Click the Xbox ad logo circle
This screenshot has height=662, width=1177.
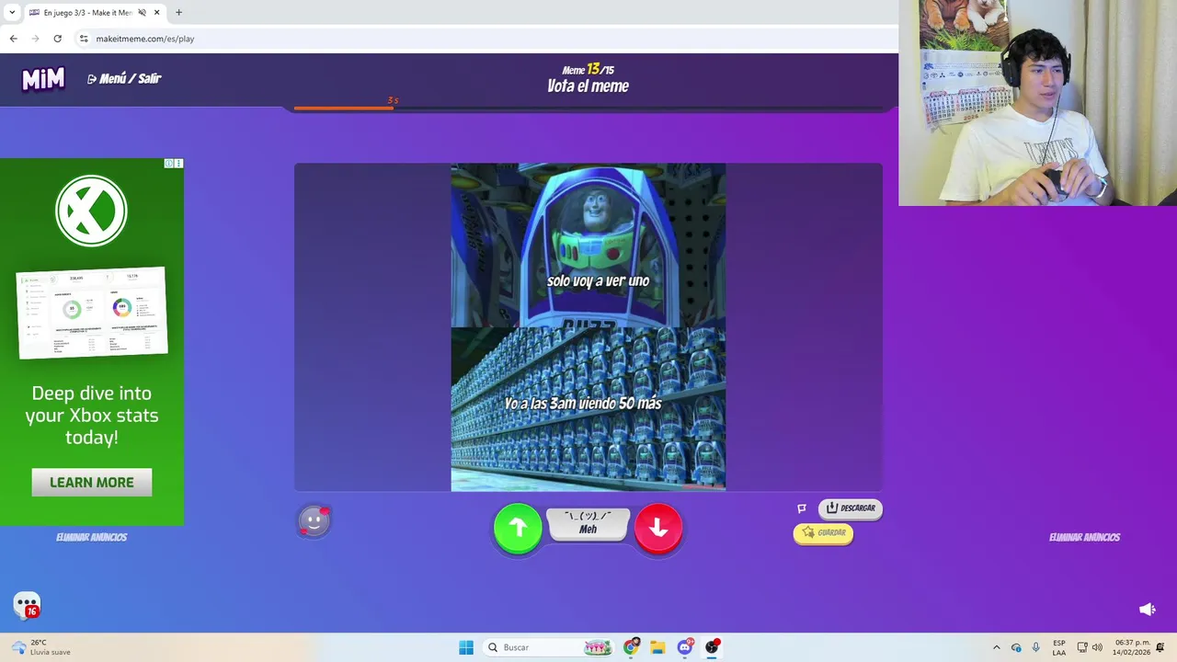click(91, 211)
